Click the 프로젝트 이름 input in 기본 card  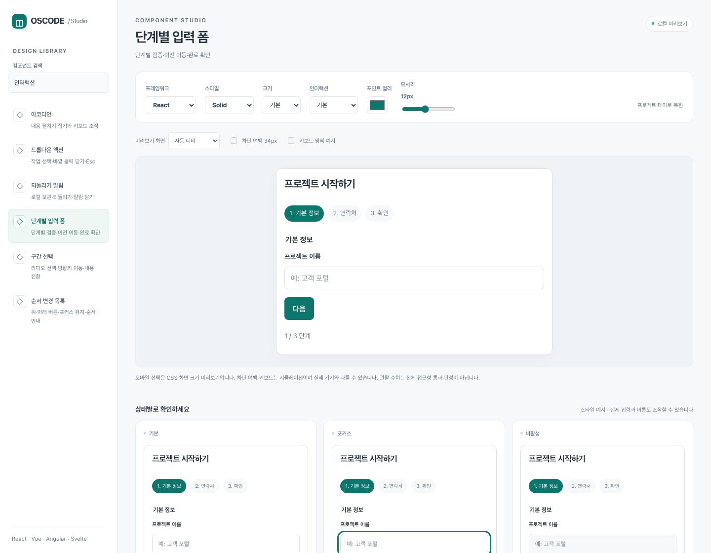tap(226, 543)
